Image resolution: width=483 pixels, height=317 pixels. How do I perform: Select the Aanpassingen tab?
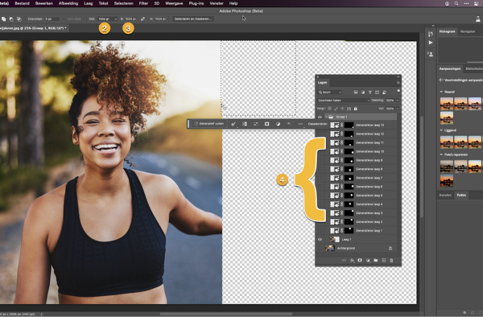[450, 68]
